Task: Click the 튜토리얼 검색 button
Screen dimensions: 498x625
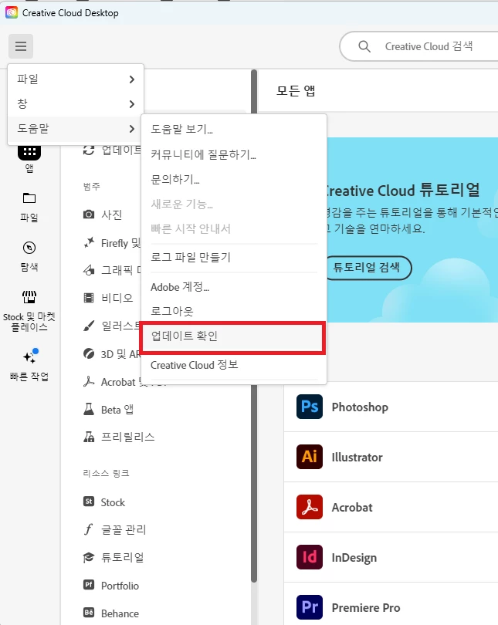Action: tap(368, 268)
